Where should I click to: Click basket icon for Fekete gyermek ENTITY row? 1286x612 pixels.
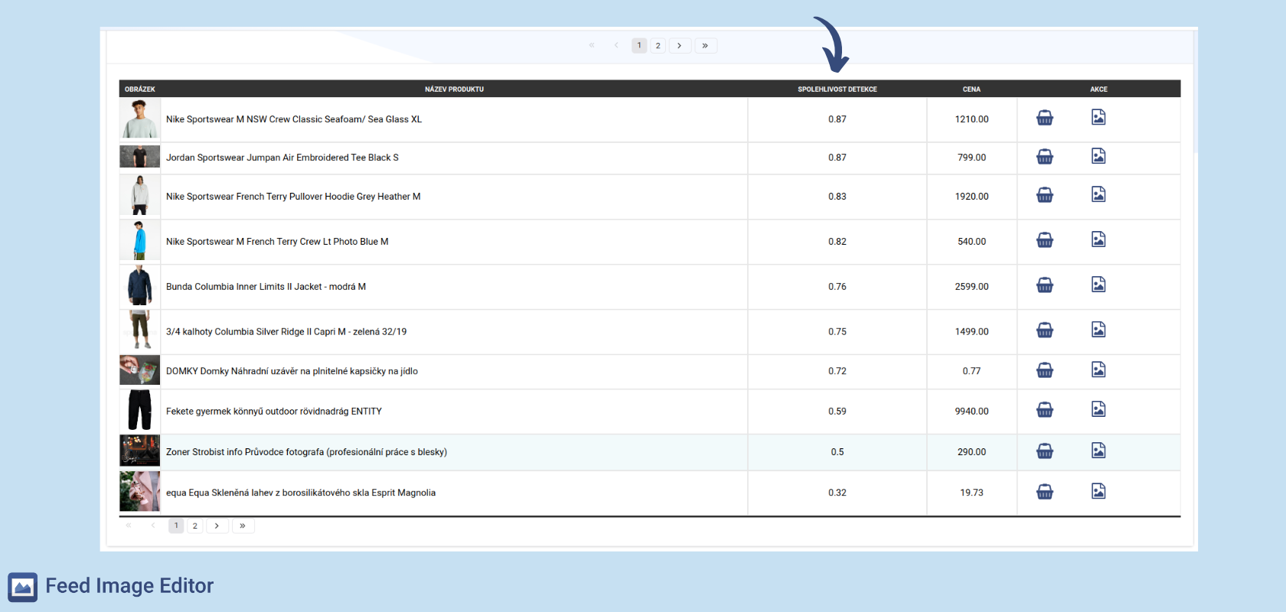point(1045,410)
